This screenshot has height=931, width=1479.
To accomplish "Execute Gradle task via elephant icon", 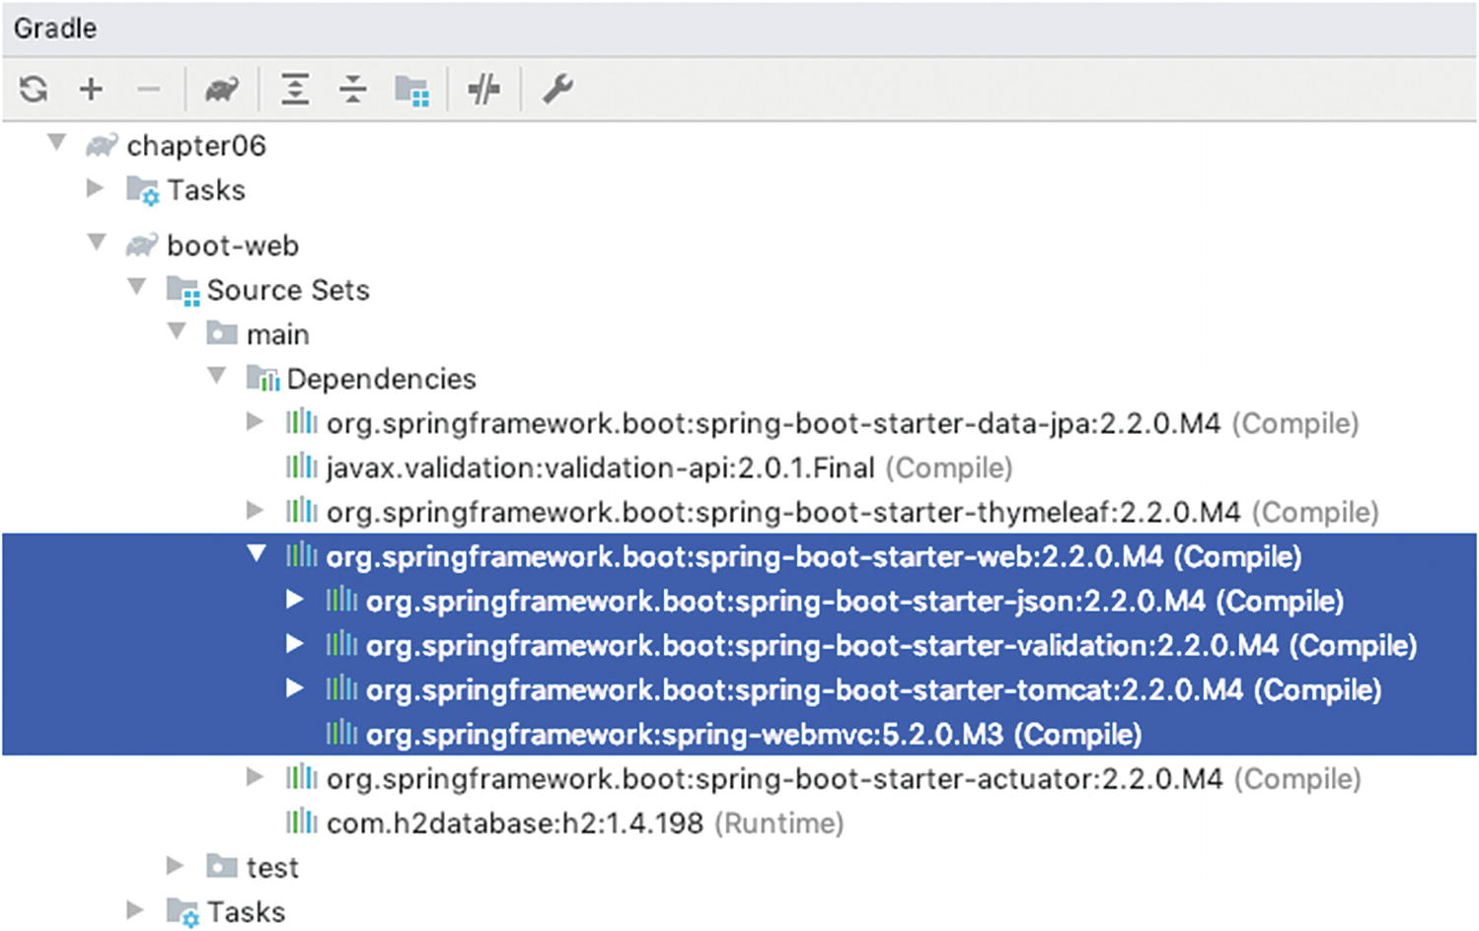I will [222, 90].
